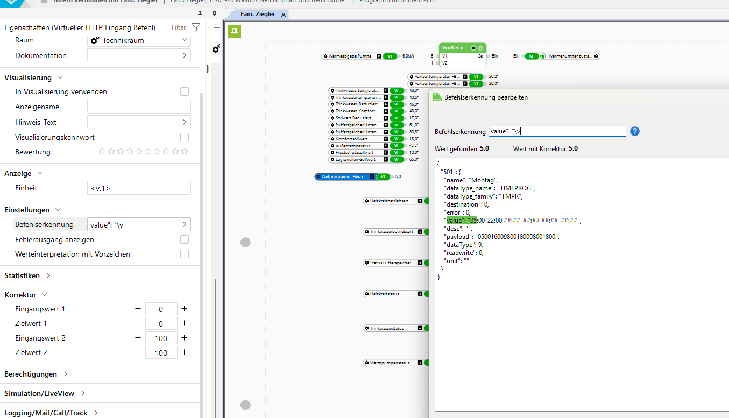The height and width of the screenshot is (418, 729).
Task: Toggle the Visualisierungskennwort checkbox
Action: tap(185, 137)
